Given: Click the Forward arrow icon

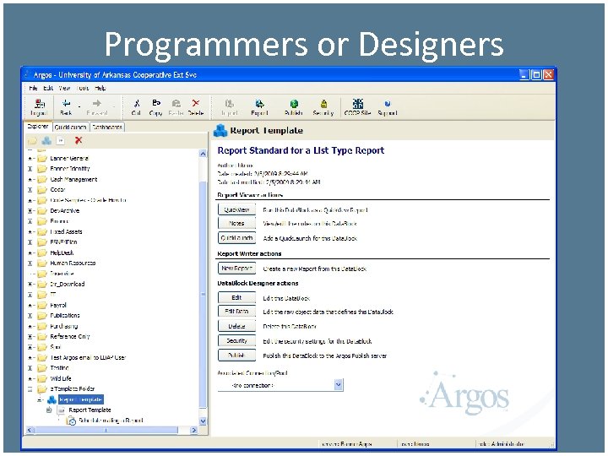Looking at the screenshot, I should coord(97,103).
